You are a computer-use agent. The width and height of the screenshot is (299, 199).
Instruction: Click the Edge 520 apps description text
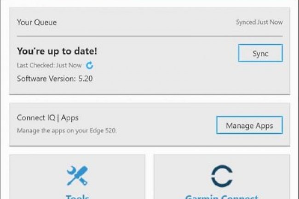pos(67,131)
